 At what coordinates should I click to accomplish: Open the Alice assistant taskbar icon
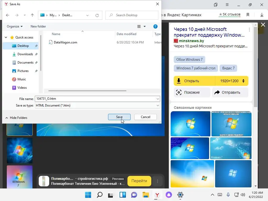tap(169, 195)
